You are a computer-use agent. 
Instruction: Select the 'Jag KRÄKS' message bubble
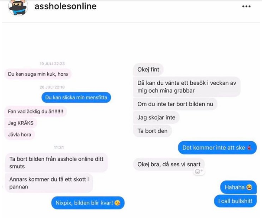(21, 123)
